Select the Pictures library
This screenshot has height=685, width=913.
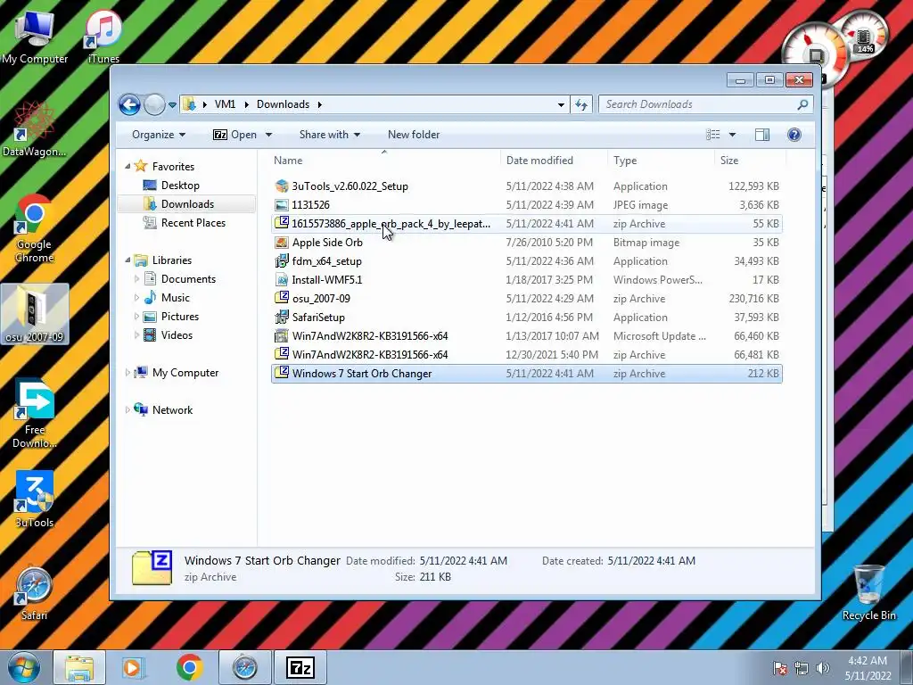point(180,317)
